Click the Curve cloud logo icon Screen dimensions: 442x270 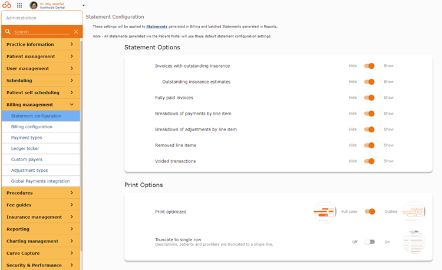6,5
